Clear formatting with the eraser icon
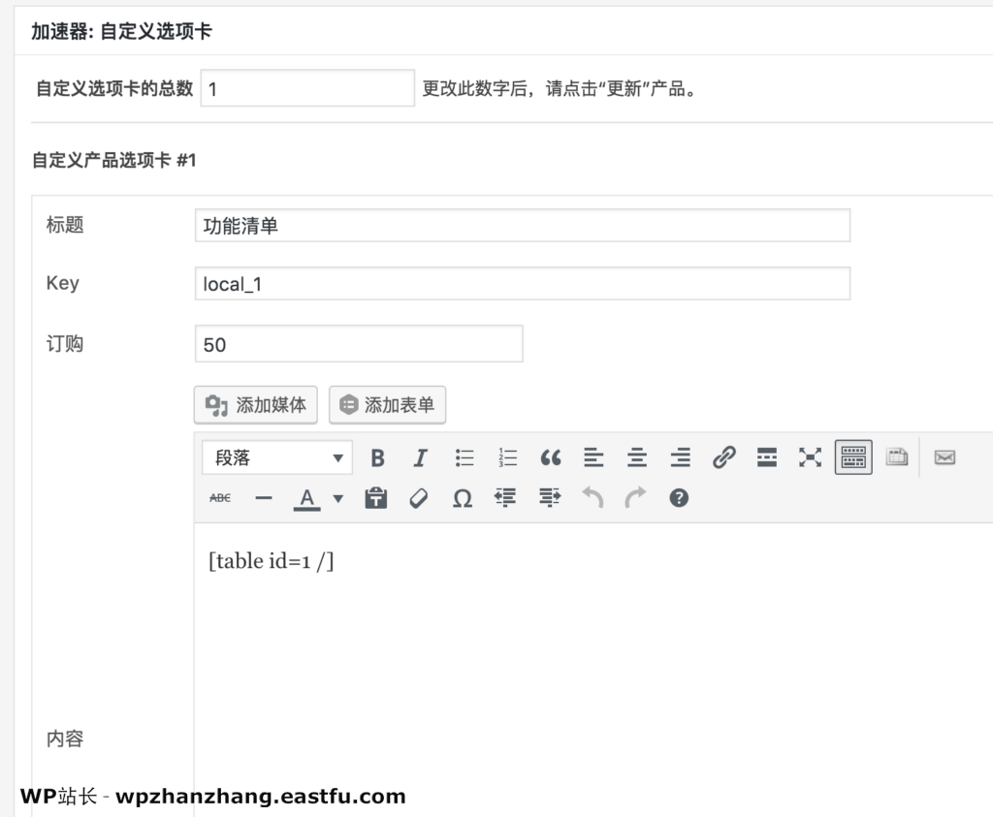The image size is (993, 817). (419, 498)
